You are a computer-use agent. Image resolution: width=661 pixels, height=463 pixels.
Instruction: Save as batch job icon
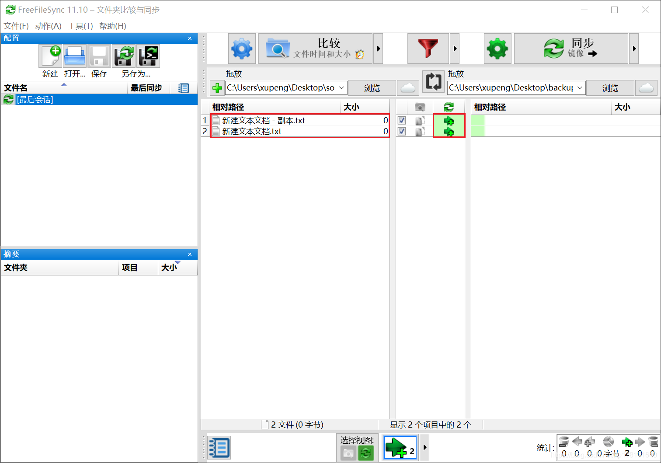coord(148,56)
